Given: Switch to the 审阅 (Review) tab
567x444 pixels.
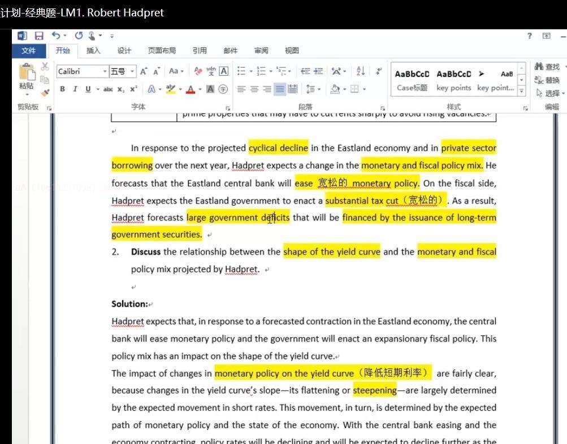Looking at the screenshot, I should click(x=261, y=51).
